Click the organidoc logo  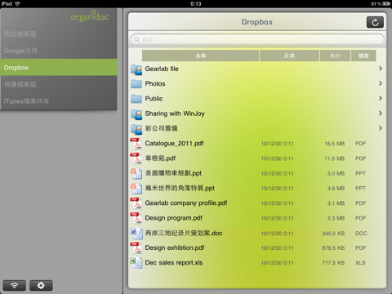click(x=90, y=16)
